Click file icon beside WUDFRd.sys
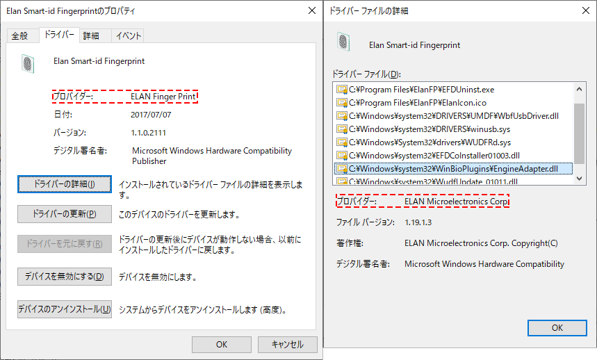The height and width of the screenshot is (360, 597). pyautogui.click(x=341, y=142)
